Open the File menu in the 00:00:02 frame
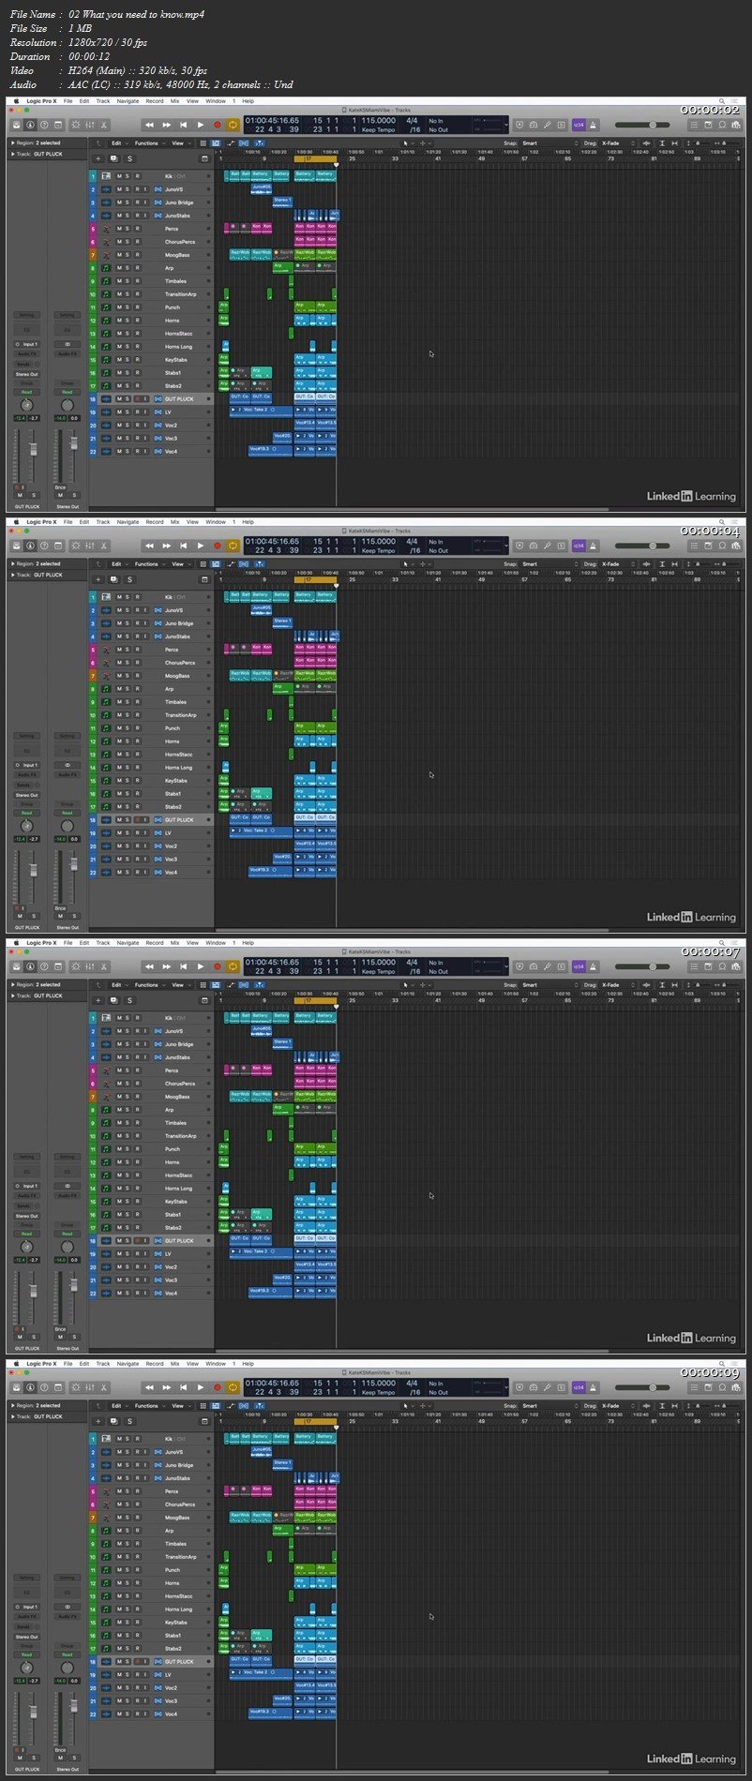752x1781 pixels. pos(68,101)
